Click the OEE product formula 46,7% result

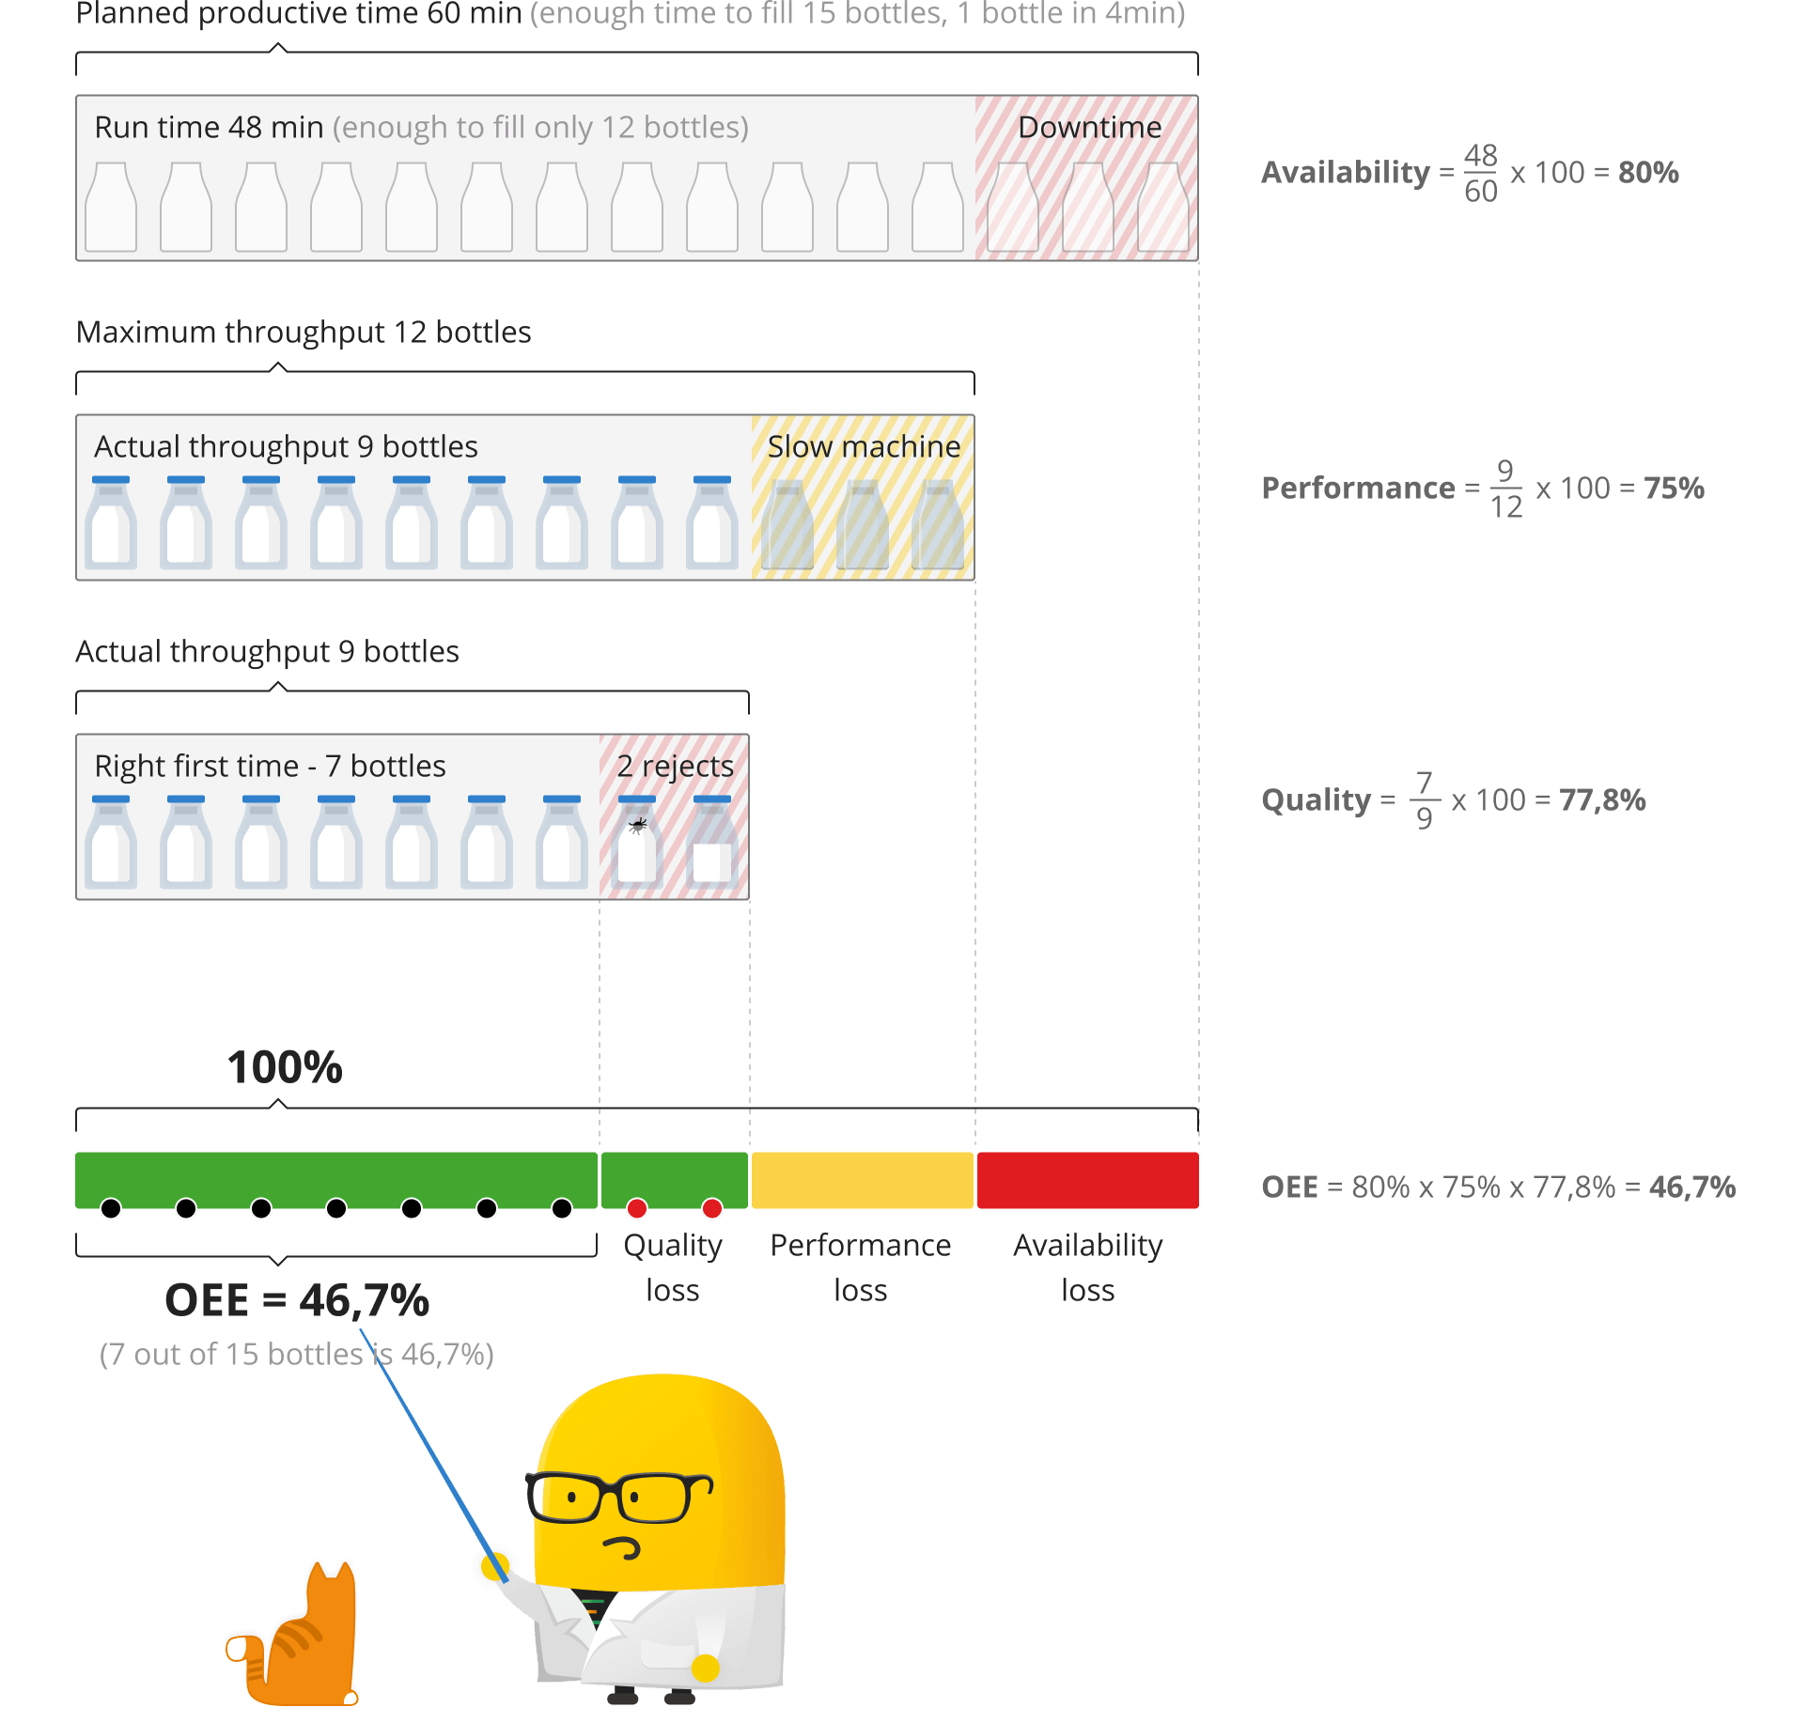(1691, 1187)
